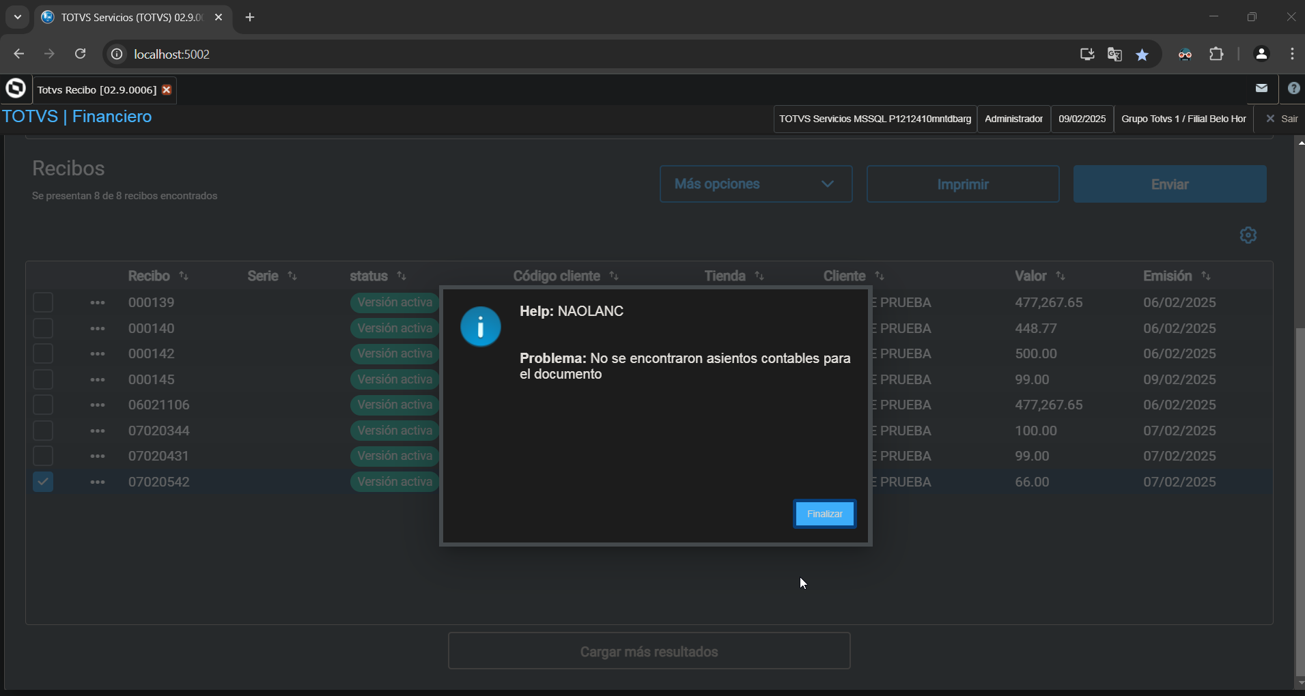Sort by the Recibo column sort icon
Viewport: 1305px width, 696px height.
pos(184,276)
